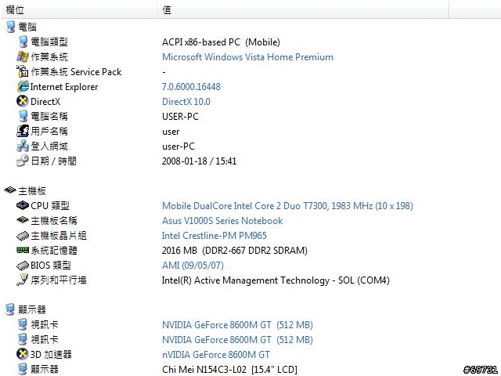Open the Asus V1000S Series Notebook link
Image resolution: width=501 pixels, height=376 pixels.
point(222,221)
